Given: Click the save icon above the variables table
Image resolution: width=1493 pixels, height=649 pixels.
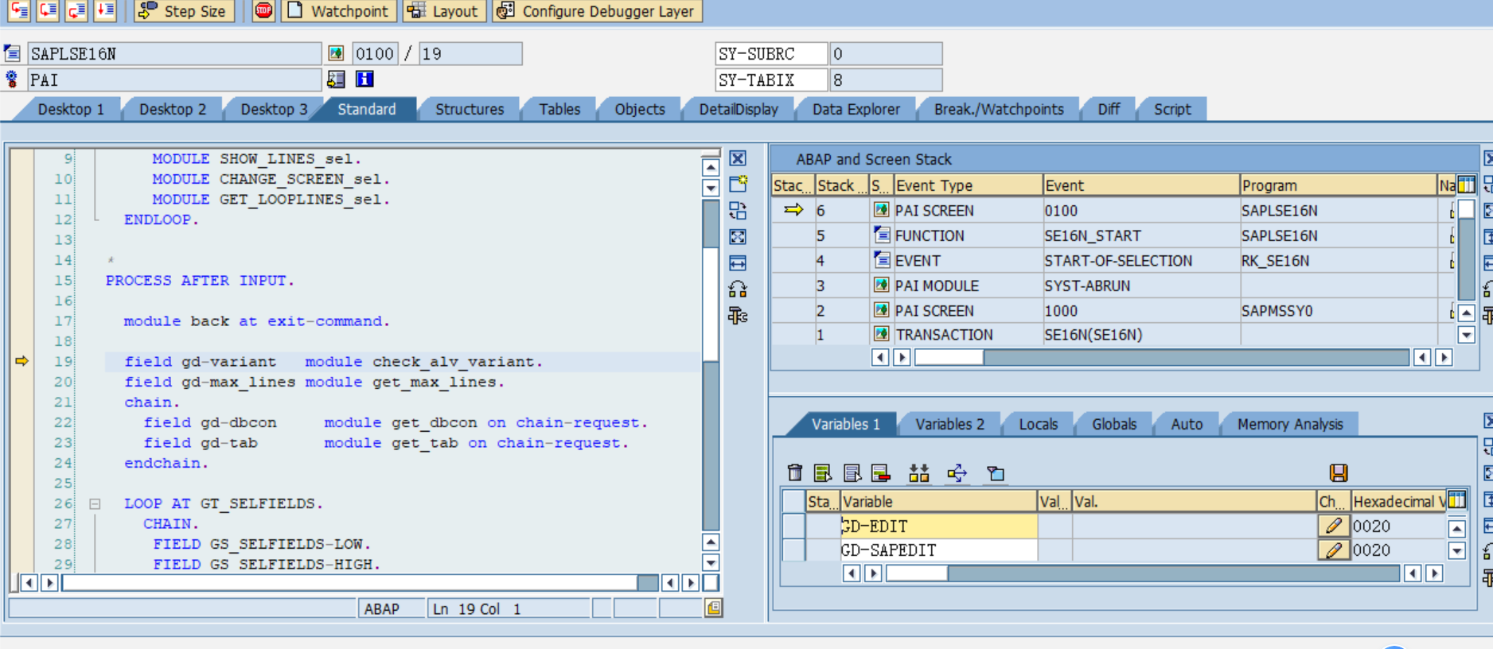Looking at the screenshot, I should 1339,473.
